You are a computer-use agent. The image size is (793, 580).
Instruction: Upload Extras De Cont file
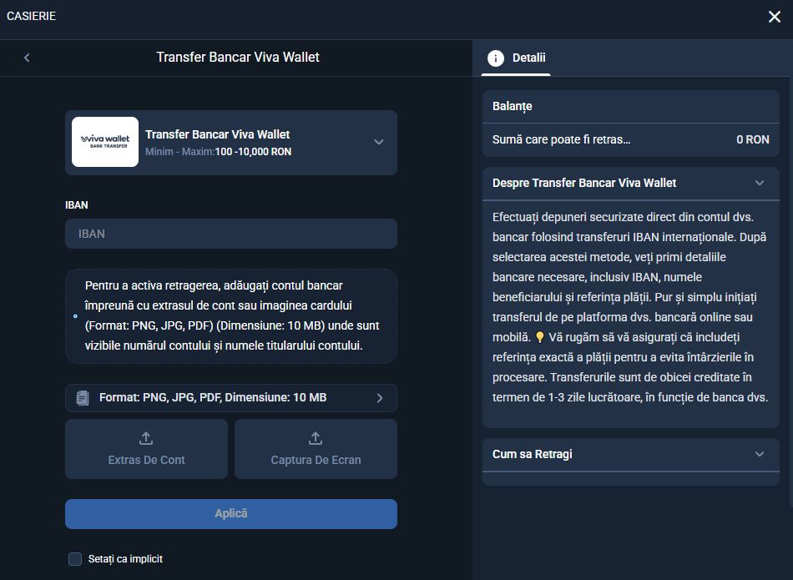point(146,448)
